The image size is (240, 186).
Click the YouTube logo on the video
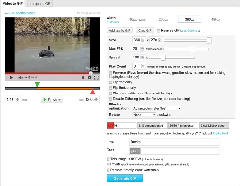pyautogui.click(x=92, y=69)
